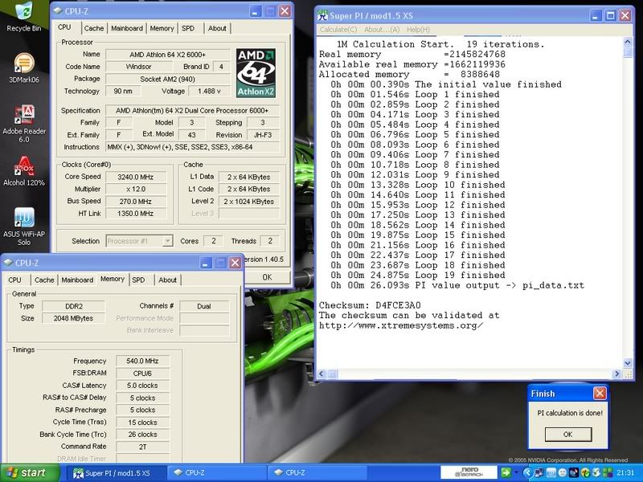Click the "Checksum: D4FCE3A0" line in Super PI
The image size is (643, 482).
(370, 305)
